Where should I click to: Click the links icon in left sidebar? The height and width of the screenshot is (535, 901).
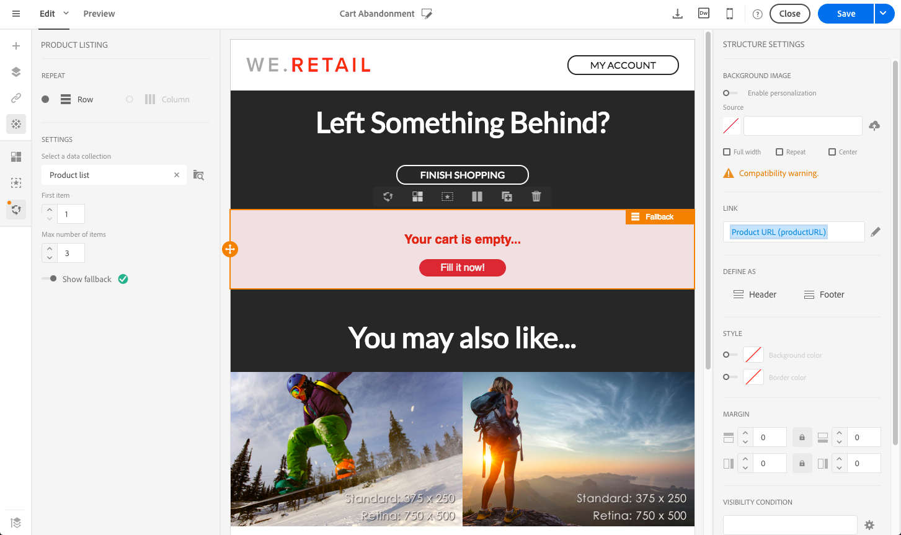tap(16, 98)
